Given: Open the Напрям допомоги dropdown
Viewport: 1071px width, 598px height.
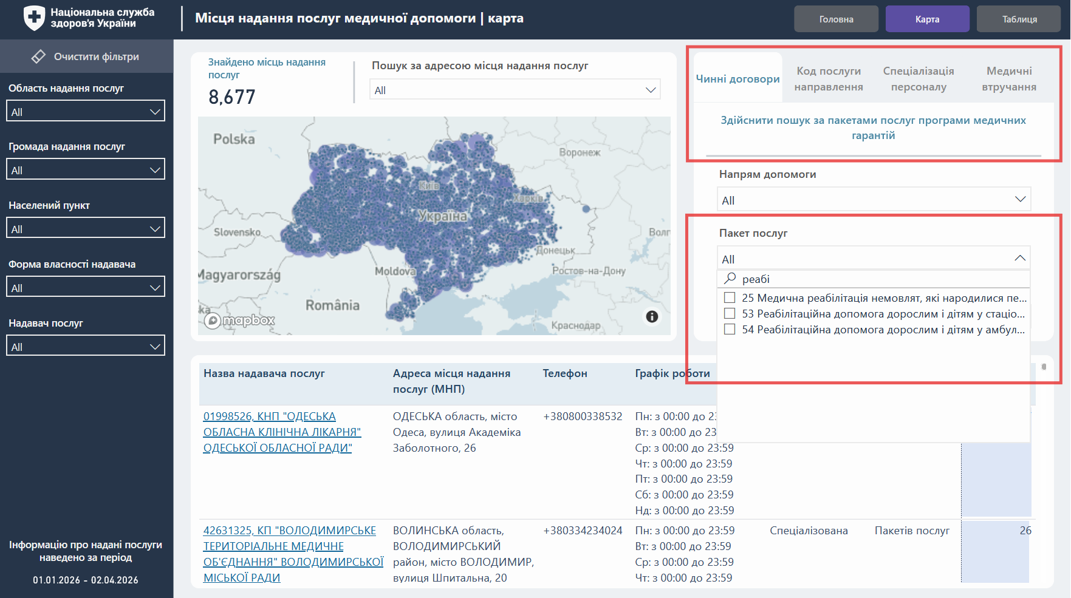Looking at the screenshot, I should tap(874, 200).
